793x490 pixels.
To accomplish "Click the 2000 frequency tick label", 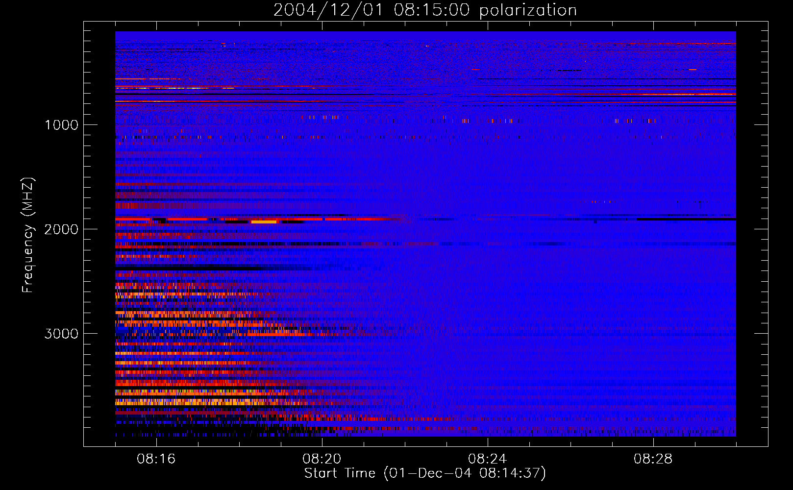I will (x=61, y=229).
